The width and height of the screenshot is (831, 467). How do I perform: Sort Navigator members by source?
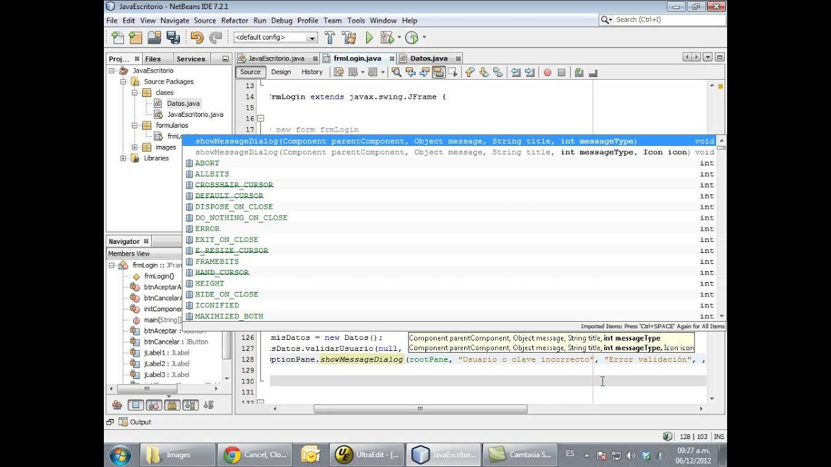pyautogui.click(x=208, y=405)
